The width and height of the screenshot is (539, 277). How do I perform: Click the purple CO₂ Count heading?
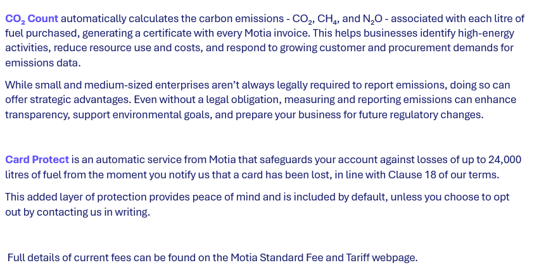tap(32, 19)
